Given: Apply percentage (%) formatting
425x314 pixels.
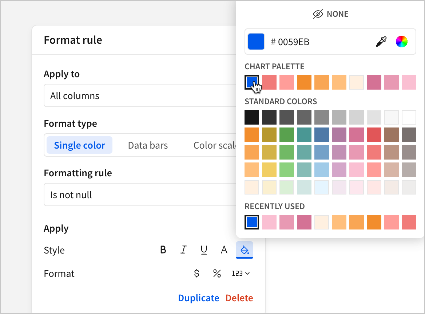Looking at the screenshot, I should click(217, 273).
